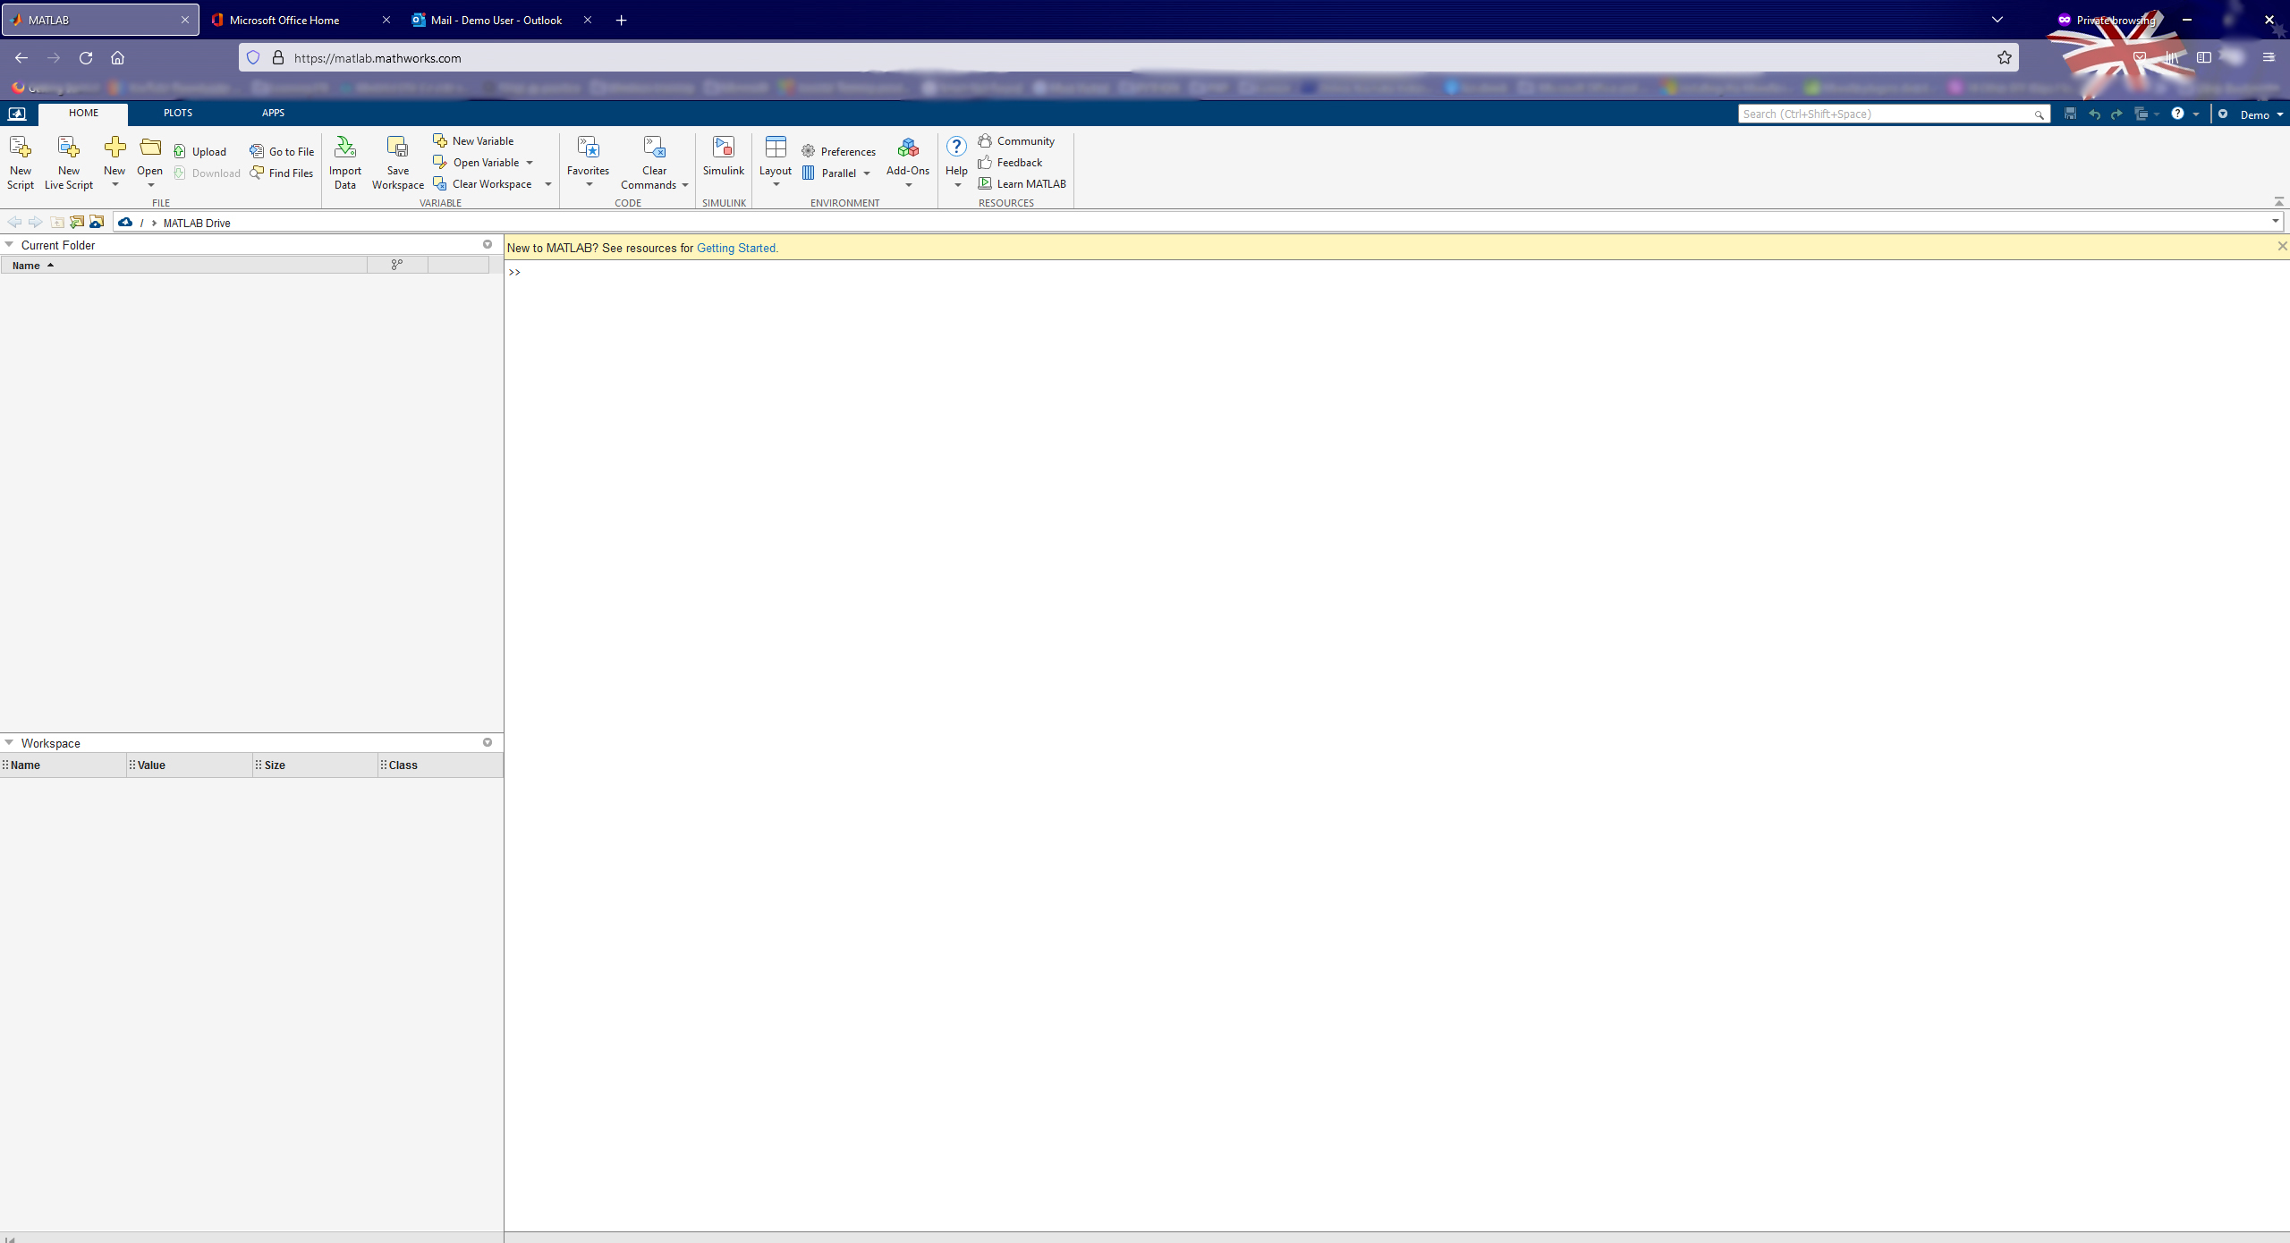Open the address bar path dropdown
The height and width of the screenshot is (1243, 2290).
(x=2275, y=221)
